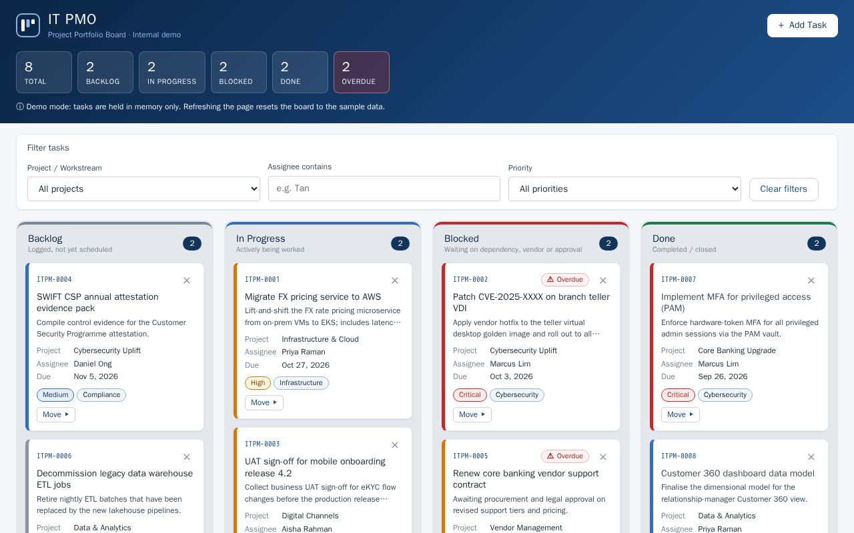Expand Move options for Implement MFA card

pyautogui.click(x=681, y=414)
